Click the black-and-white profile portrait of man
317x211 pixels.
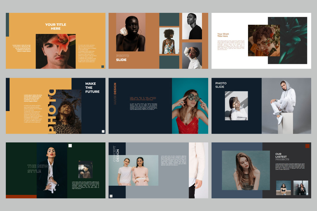[x=192, y=26]
